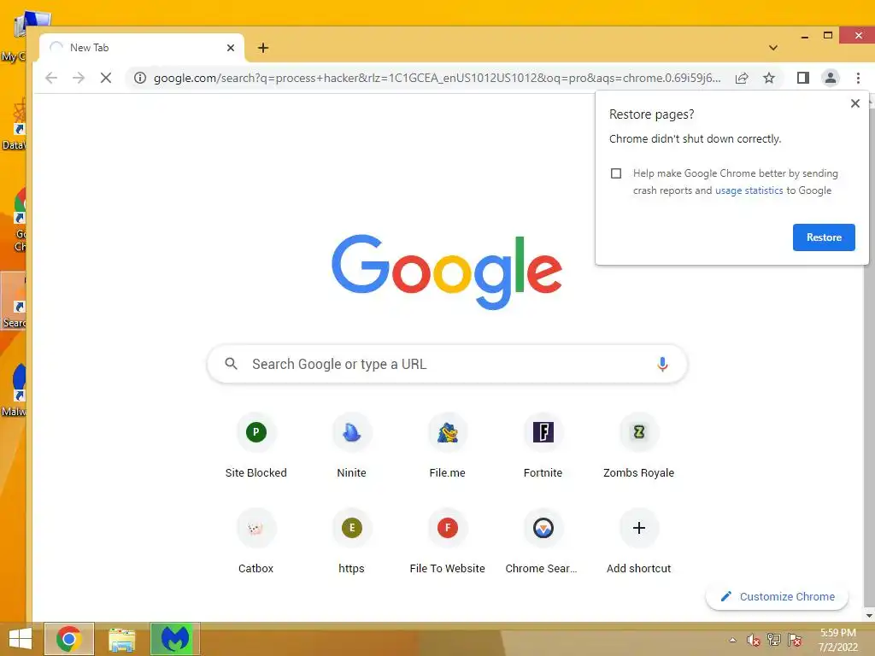Open the Fortnite shortcut
875x656 pixels.
[543, 446]
